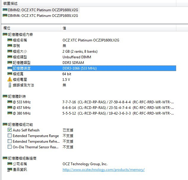
Task: Select the OCZ Technology Group, Inc. value
Action: point(85,164)
